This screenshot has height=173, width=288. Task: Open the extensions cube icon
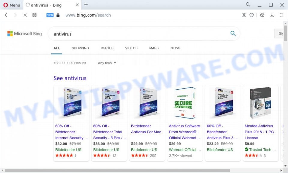[x=262, y=15]
